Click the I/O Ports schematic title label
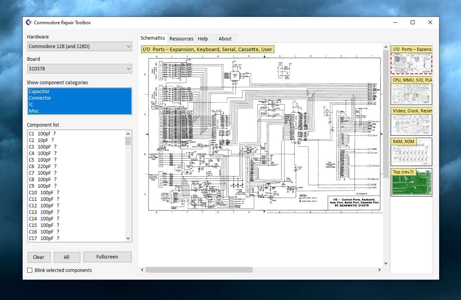The height and width of the screenshot is (300, 461). (x=207, y=49)
